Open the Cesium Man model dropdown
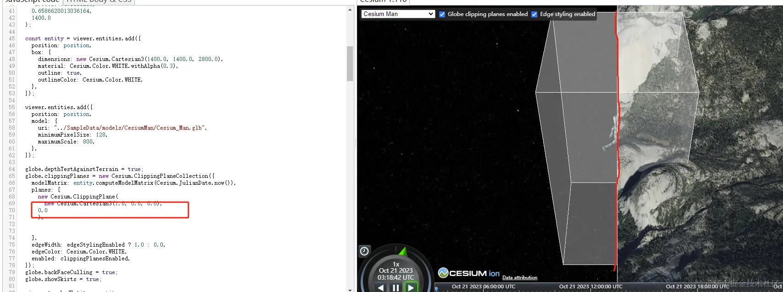Image resolution: width=783 pixels, height=292 pixels. click(398, 14)
